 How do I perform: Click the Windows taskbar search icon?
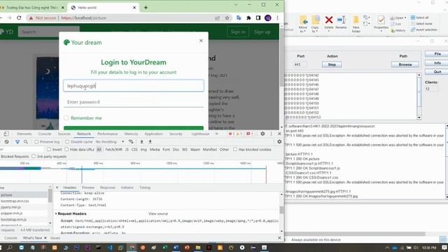click(x=10, y=247)
